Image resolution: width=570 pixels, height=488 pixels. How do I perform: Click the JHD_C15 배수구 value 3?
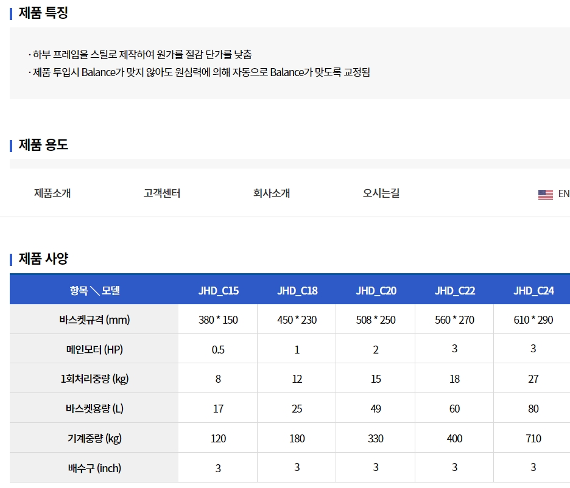218,468
